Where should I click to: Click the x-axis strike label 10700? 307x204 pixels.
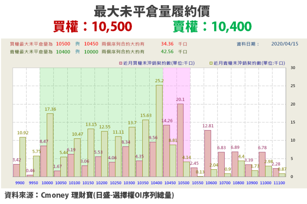click(225, 183)
